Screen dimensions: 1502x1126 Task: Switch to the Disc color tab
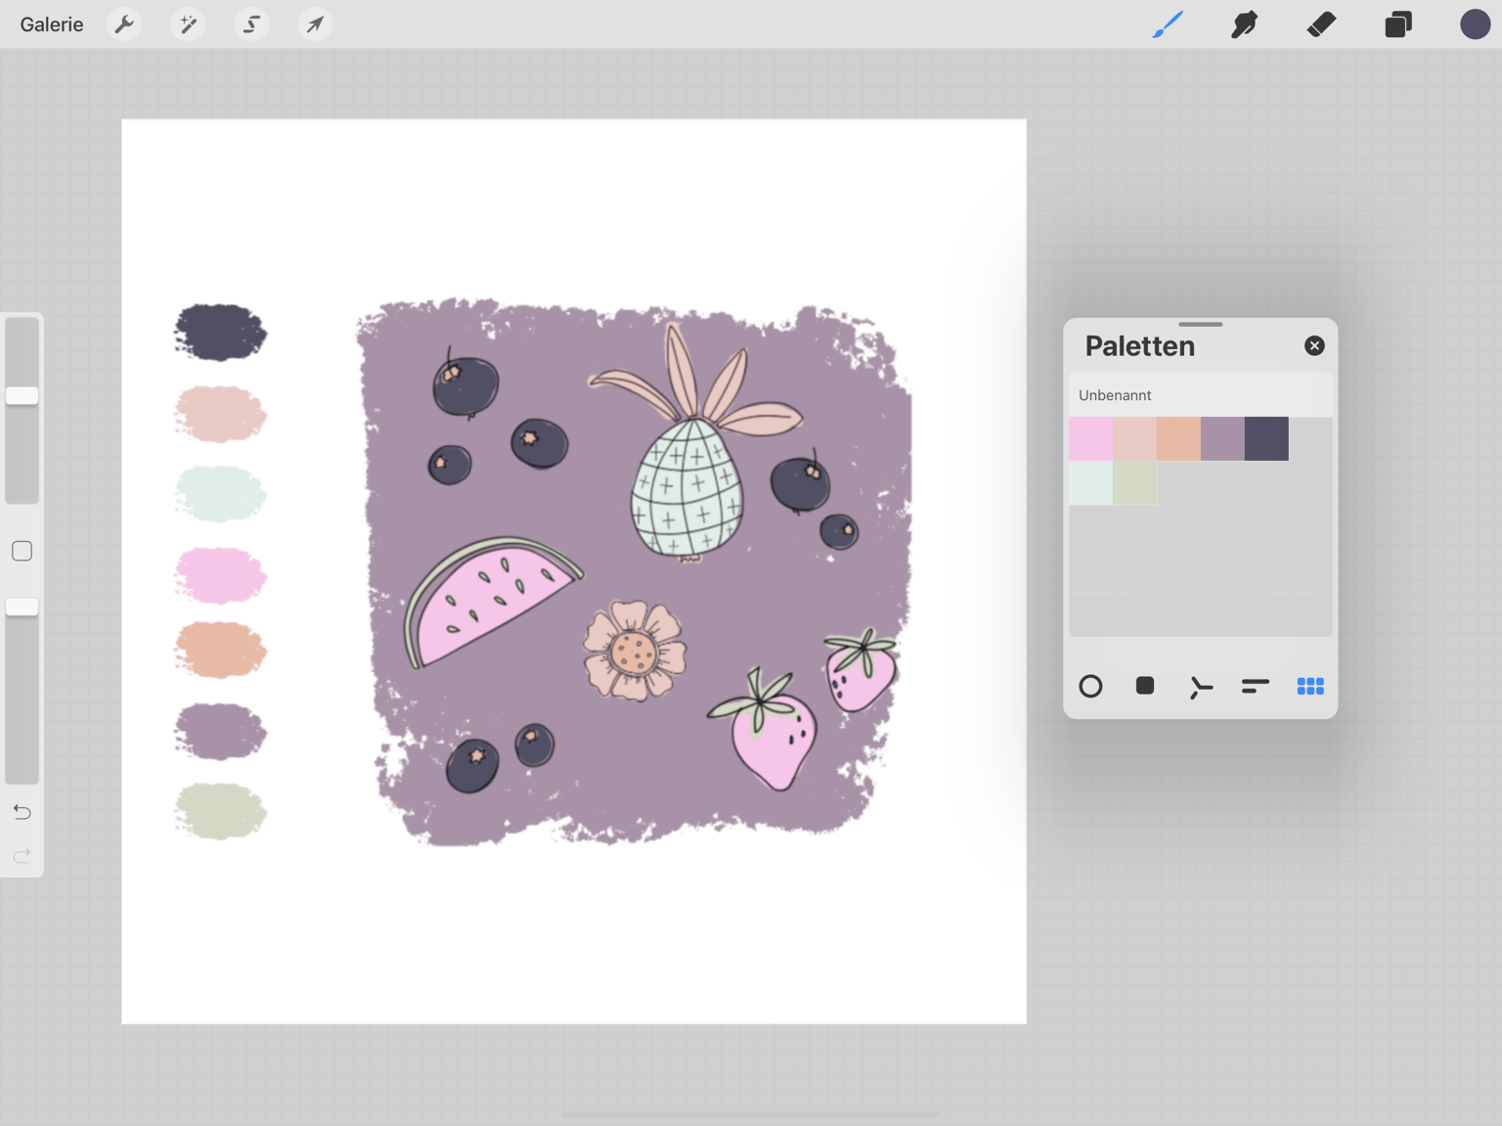[x=1090, y=686]
